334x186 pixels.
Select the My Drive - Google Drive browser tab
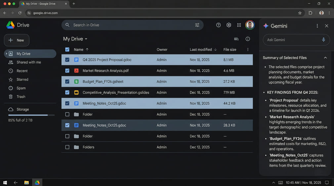44,4
